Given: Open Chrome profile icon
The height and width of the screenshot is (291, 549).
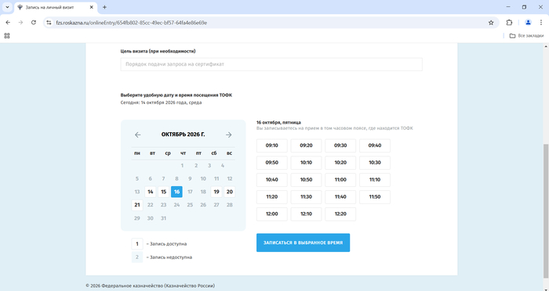Looking at the screenshot, I should pyautogui.click(x=528, y=23).
